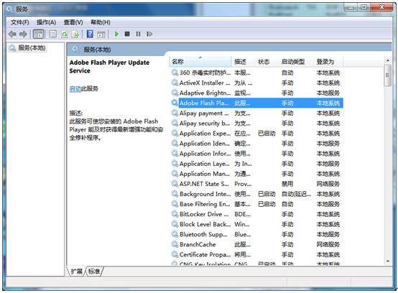
Task: Restart the service with the restart icon
Action: click(x=149, y=34)
